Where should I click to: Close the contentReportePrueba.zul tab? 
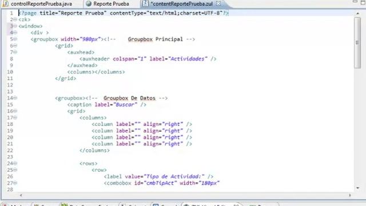coord(218,3)
